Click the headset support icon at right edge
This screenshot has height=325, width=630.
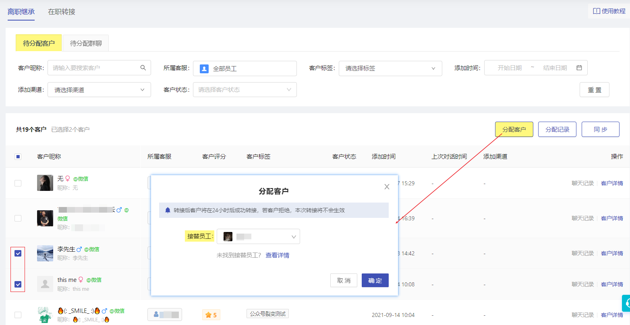[627, 303]
